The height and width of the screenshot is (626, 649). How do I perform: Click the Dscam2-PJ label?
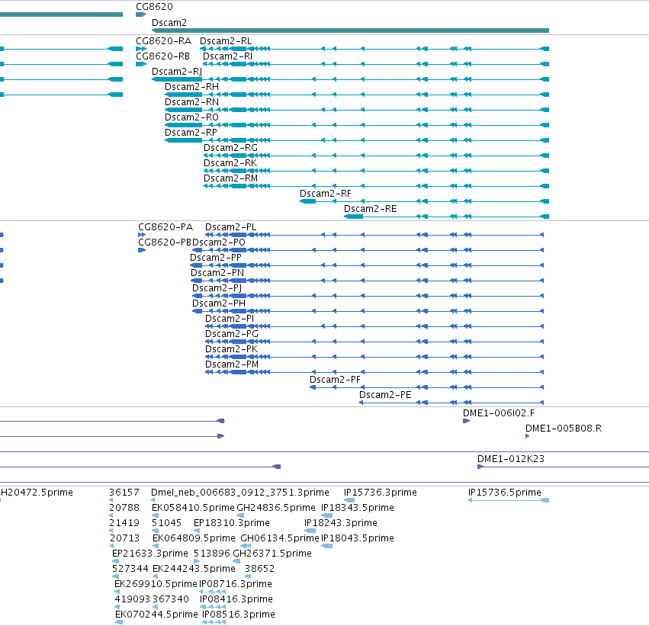(x=217, y=288)
